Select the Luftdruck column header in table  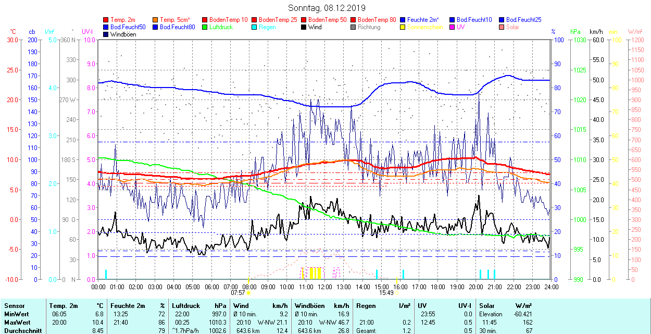186,305
